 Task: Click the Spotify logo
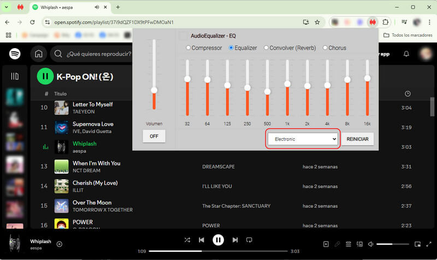(15, 54)
